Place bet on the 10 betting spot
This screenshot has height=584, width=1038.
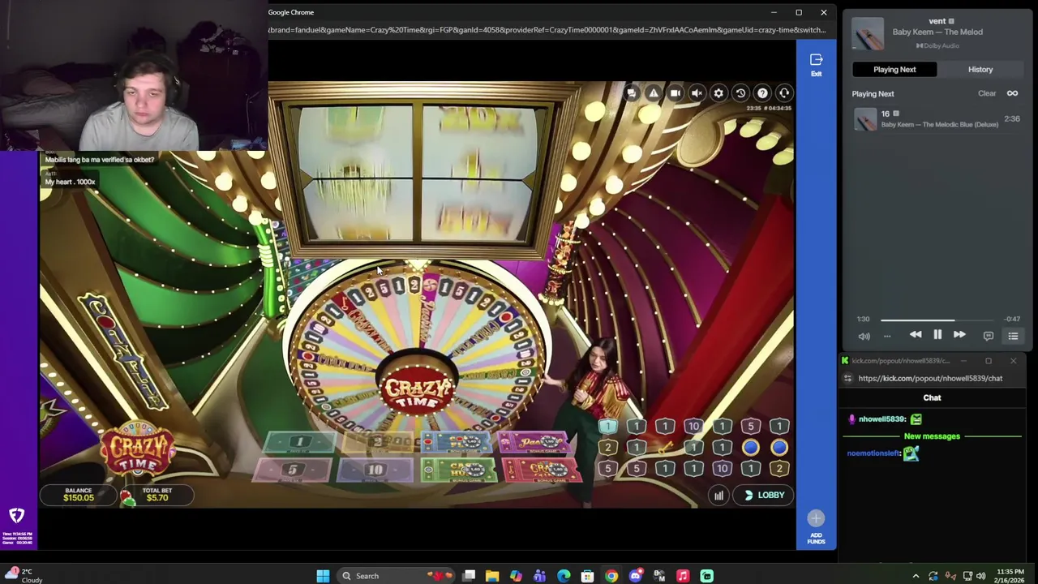(x=375, y=470)
